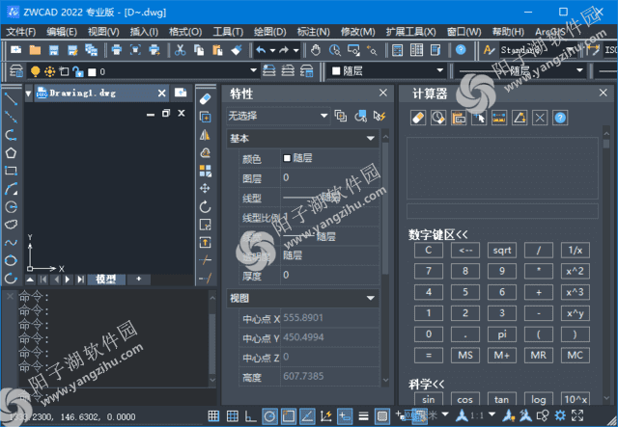The image size is (618, 427).
Task: Click the 颜色 随层 color swatch
Action: point(287,158)
